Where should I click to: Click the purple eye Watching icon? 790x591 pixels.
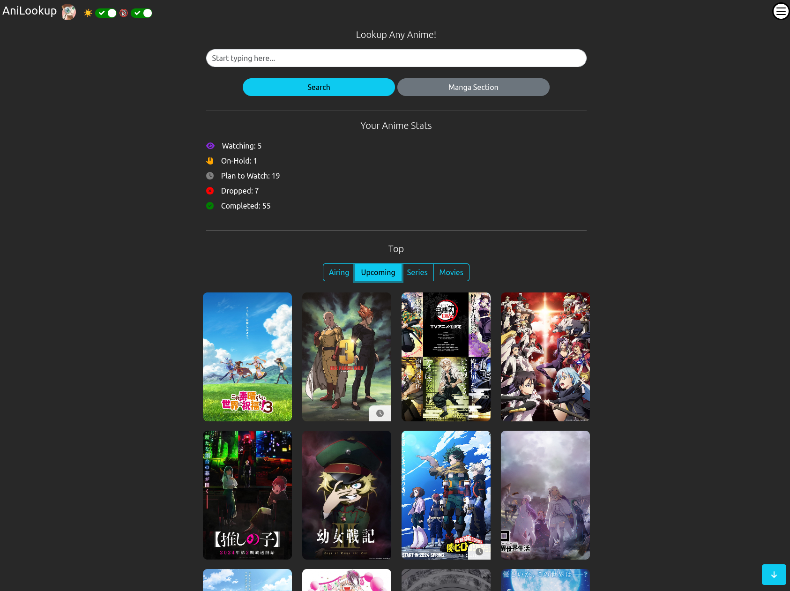[210, 146]
